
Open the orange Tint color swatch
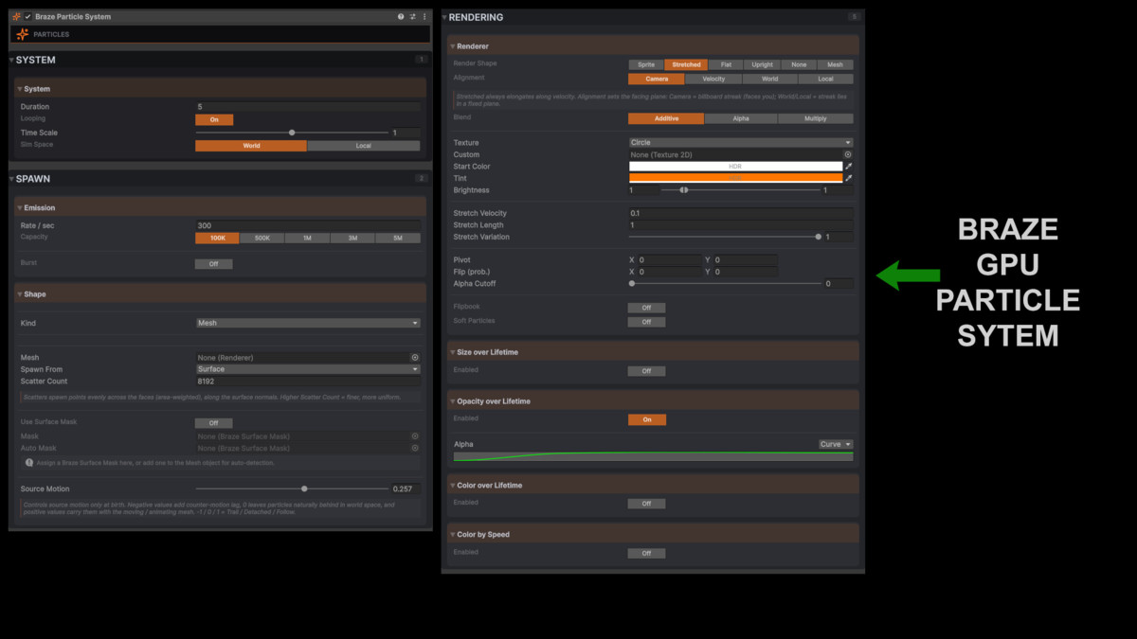(735, 178)
